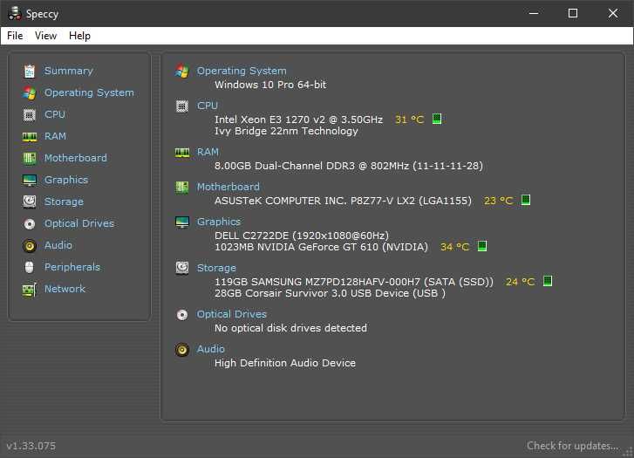Click the Audio speaker icon in sidebar

pyautogui.click(x=30, y=246)
